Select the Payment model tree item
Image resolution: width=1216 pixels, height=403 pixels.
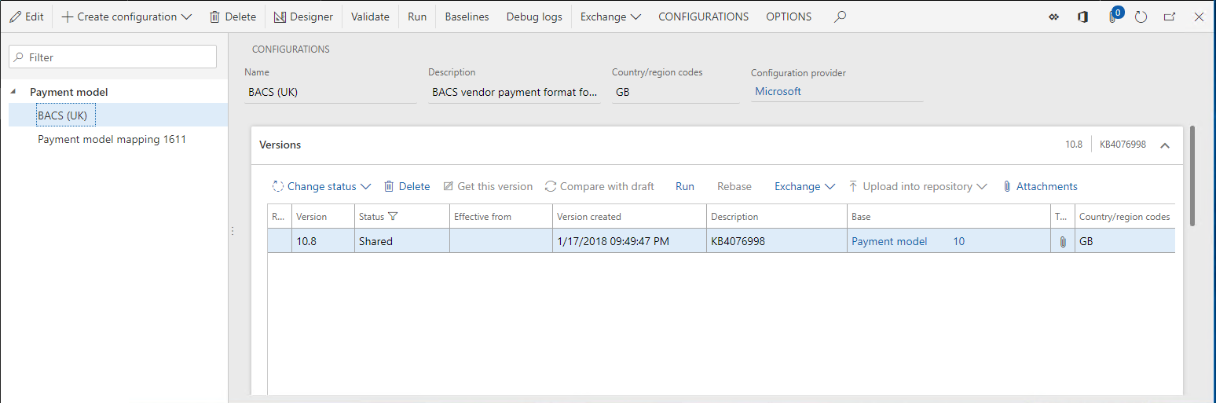(x=69, y=92)
